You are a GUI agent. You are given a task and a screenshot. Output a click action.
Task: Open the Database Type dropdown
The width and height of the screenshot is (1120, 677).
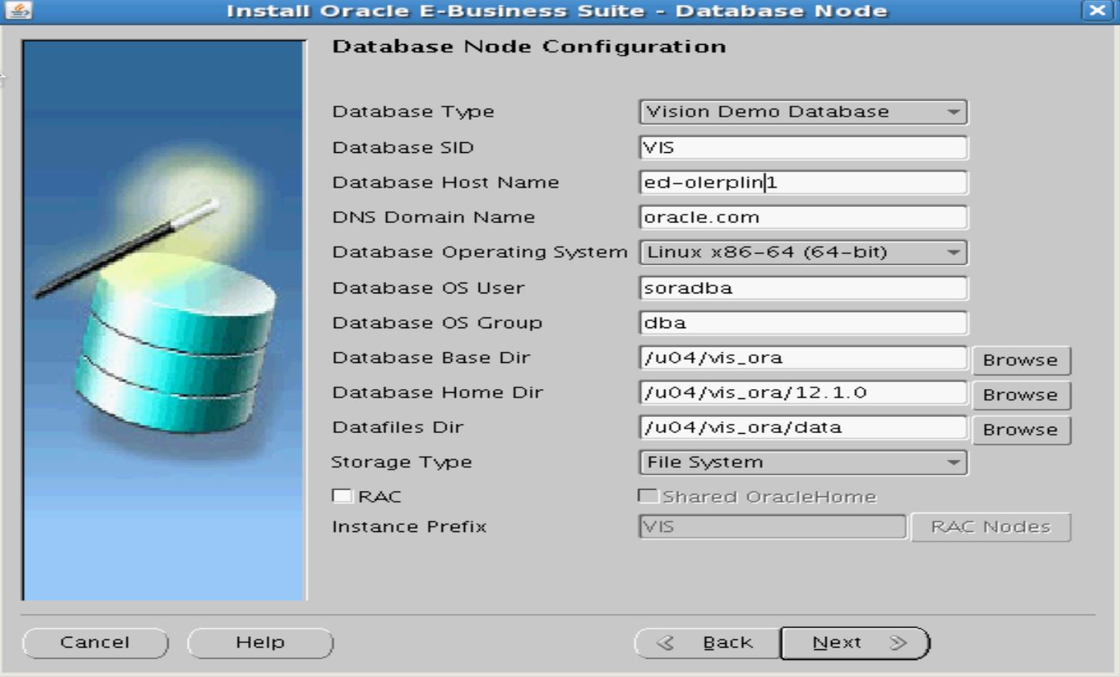954,112
